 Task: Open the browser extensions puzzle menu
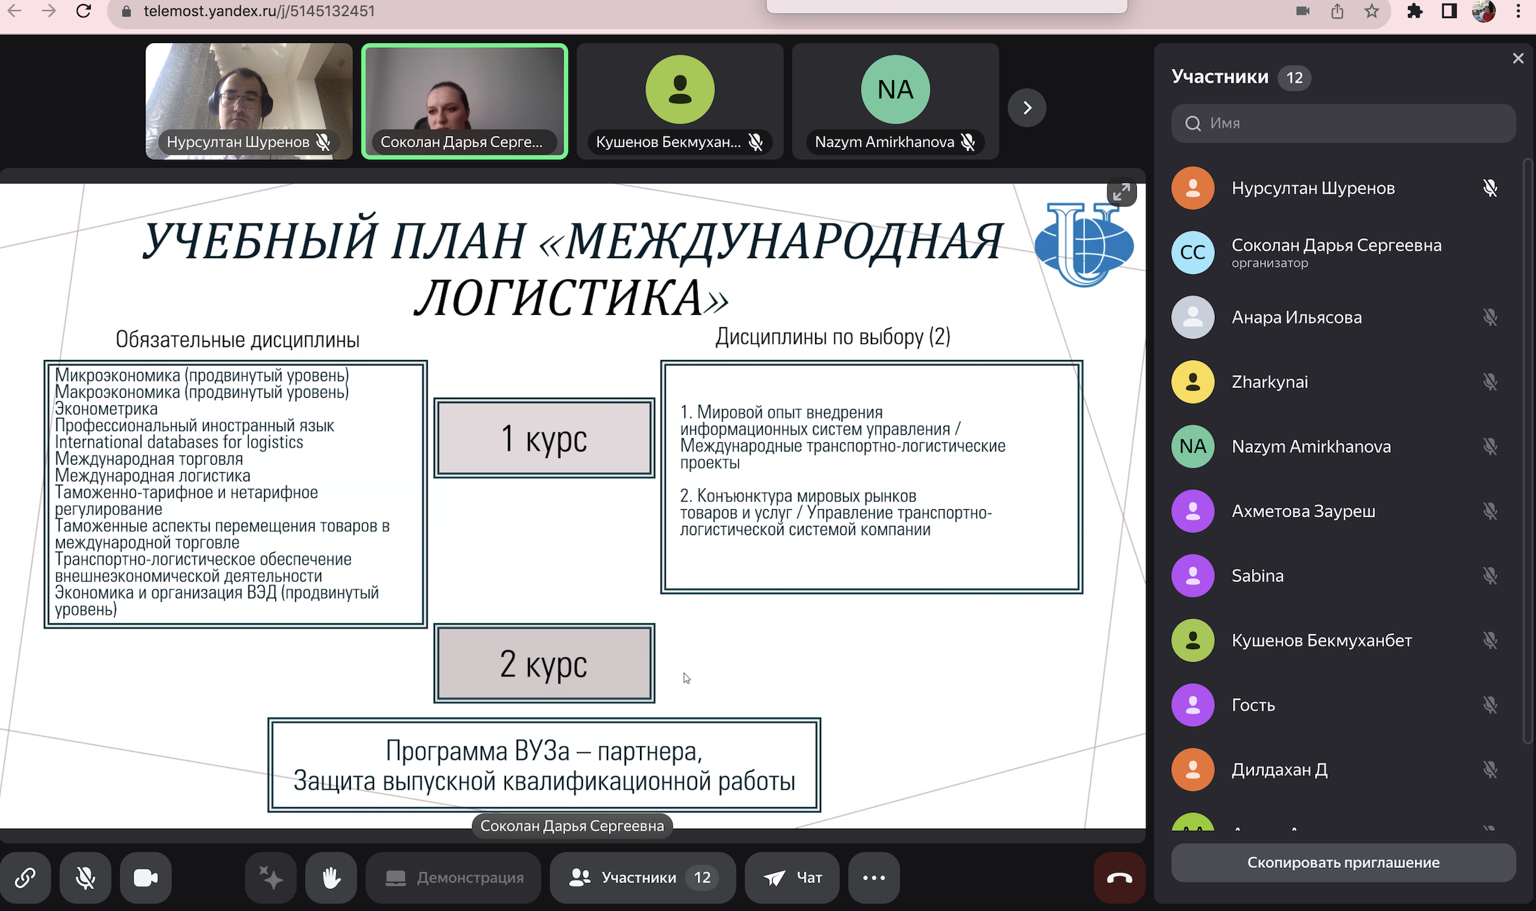[x=1415, y=11]
